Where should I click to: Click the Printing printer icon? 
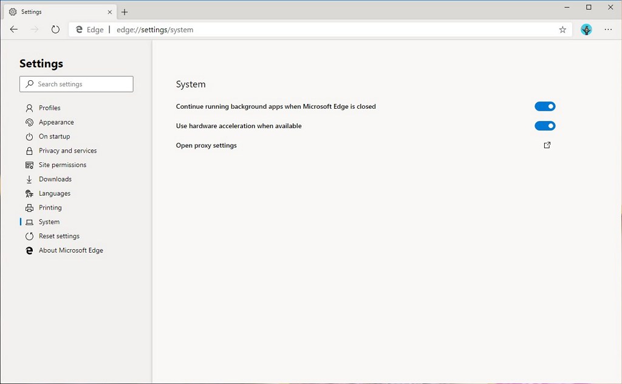tap(29, 208)
